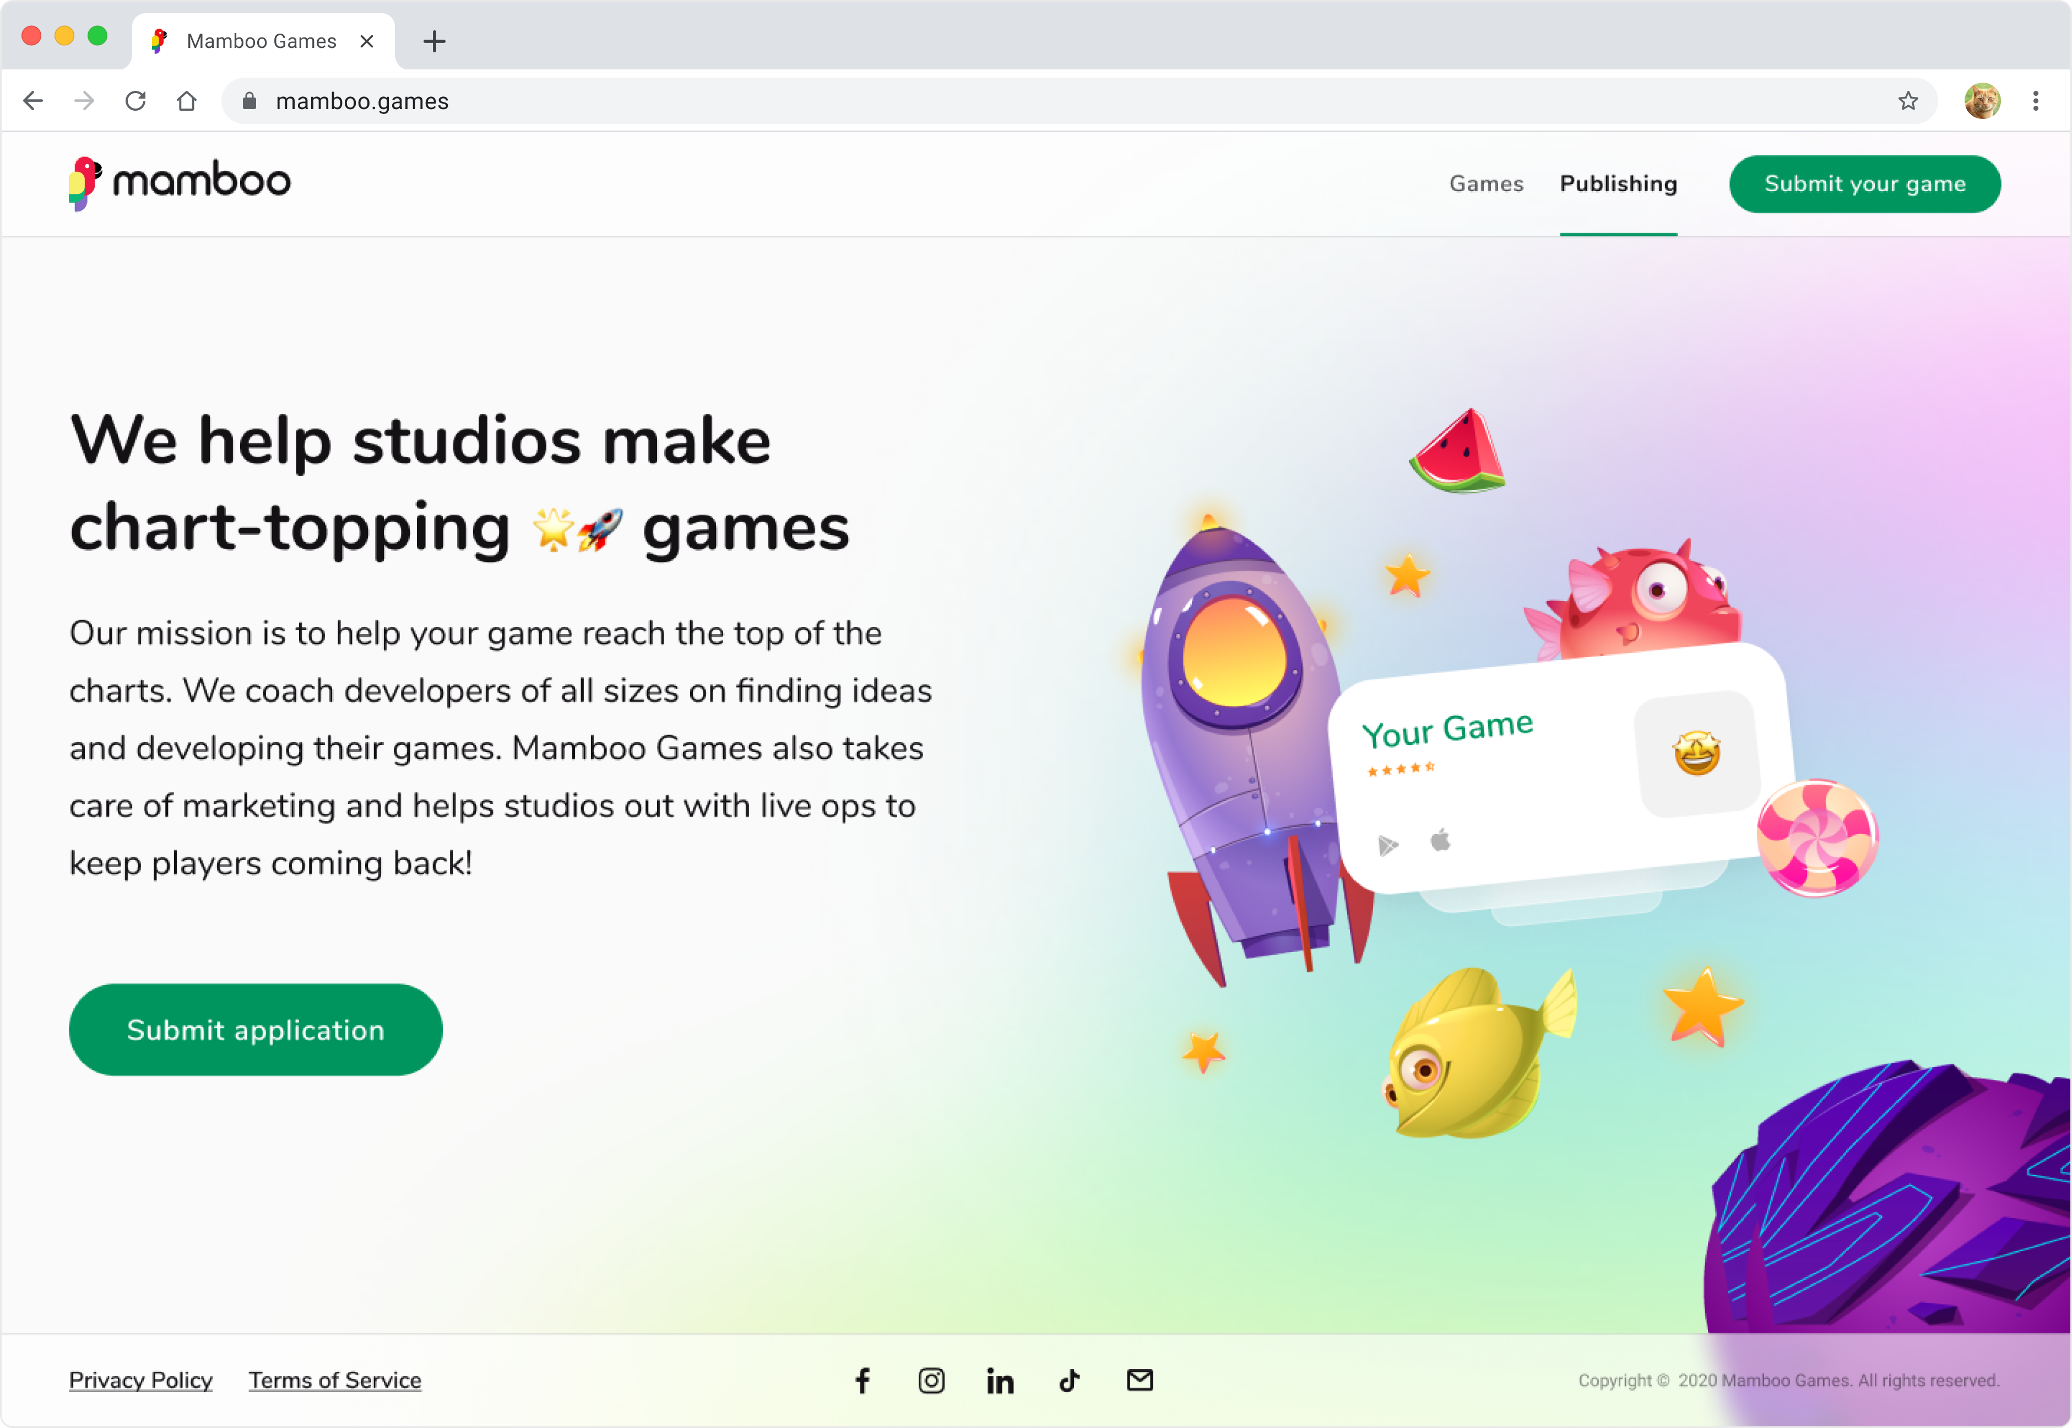Go to the browser home icon
Image resolution: width=2072 pixels, height=1428 pixels.
(x=186, y=101)
